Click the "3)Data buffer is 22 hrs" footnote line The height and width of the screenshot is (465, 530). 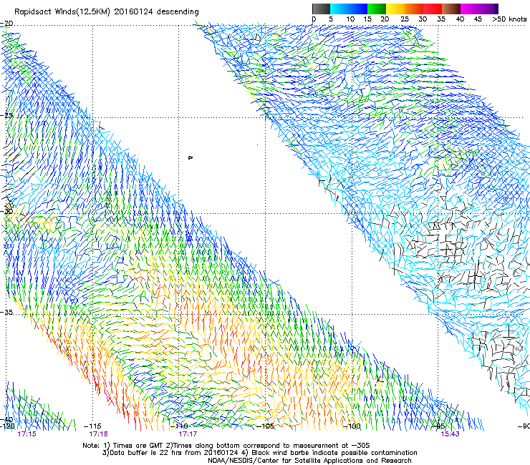tap(259, 453)
